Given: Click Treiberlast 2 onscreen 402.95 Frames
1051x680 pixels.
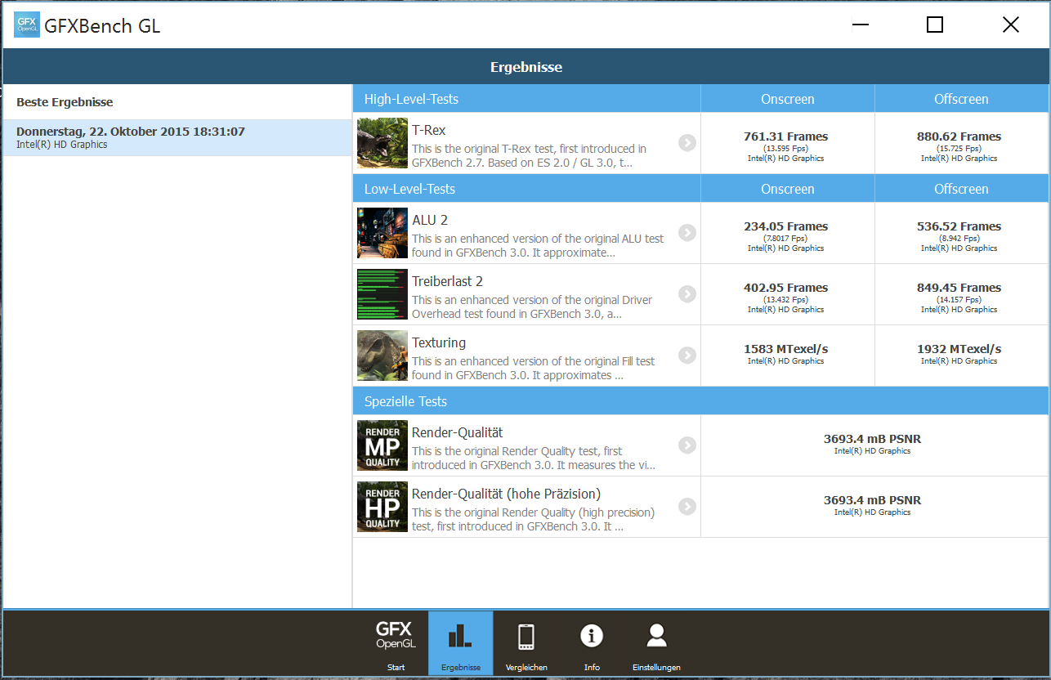Looking at the screenshot, I should 785,288.
